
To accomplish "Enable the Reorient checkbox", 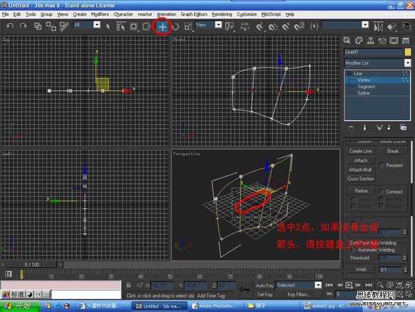I will tap(382, 165).
